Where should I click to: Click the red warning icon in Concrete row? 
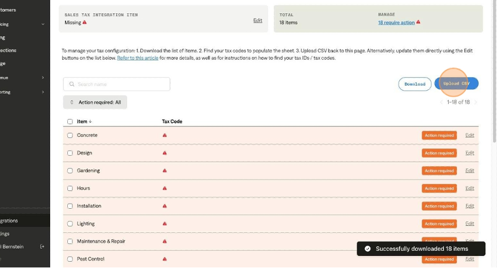[165, 135]
